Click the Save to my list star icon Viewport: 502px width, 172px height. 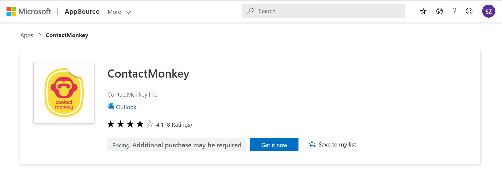click(x=312, y=144)
